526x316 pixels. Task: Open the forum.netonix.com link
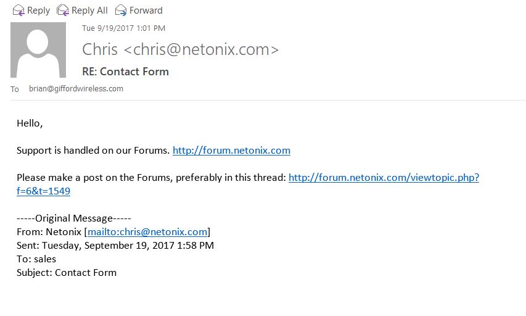coord(231,151)
